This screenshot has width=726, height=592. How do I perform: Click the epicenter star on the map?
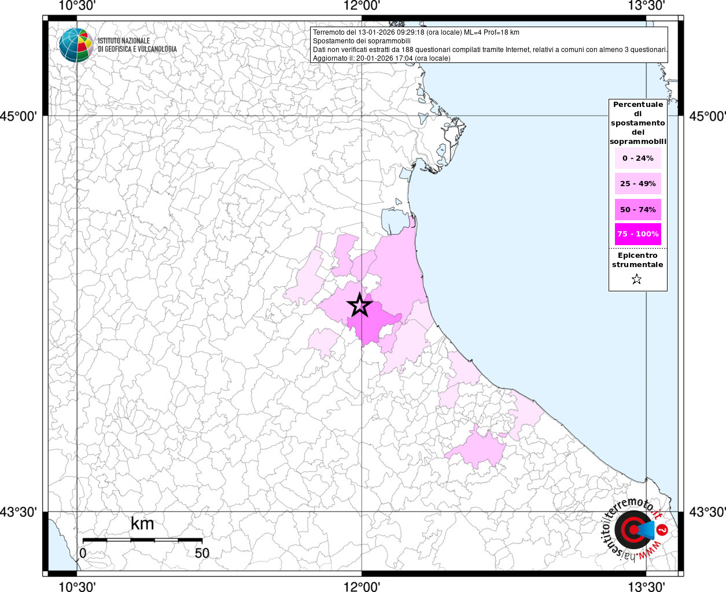(x=359, y=305)
